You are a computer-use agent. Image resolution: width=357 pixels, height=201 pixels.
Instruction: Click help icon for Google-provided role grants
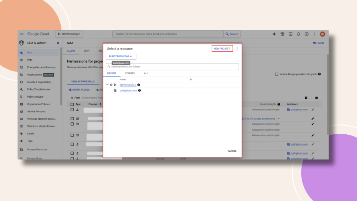[x=319, y=74]
